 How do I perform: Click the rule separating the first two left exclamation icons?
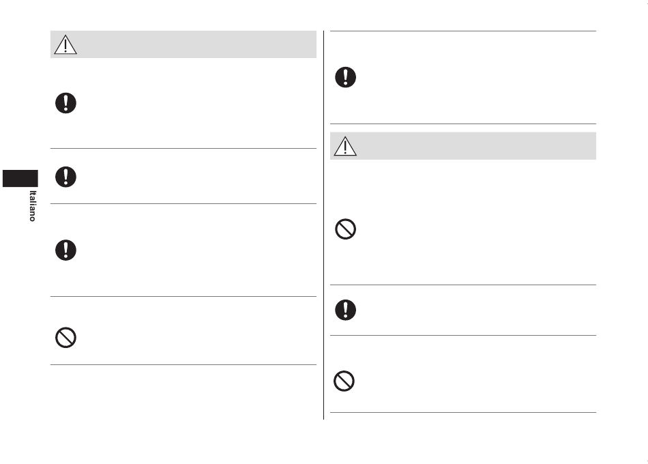[183, 149]
